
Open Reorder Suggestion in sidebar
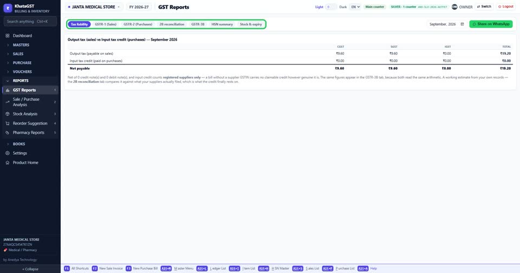coord(30,123)
